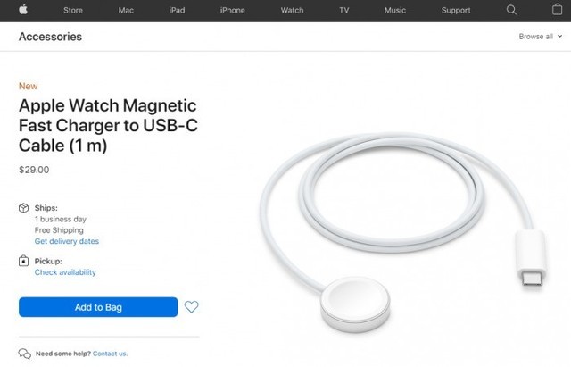Open the Mac menu
This screenshot has width=571, height=367.
tap(126, 10)
